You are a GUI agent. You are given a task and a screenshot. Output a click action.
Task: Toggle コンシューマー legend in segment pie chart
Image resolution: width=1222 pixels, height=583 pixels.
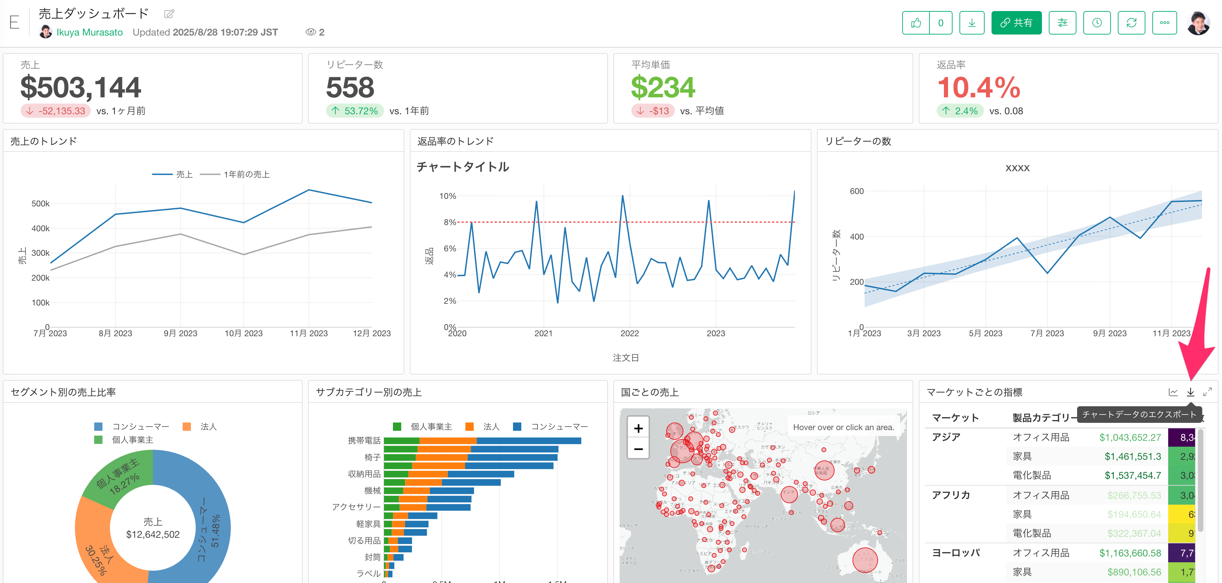pos(131,426)
